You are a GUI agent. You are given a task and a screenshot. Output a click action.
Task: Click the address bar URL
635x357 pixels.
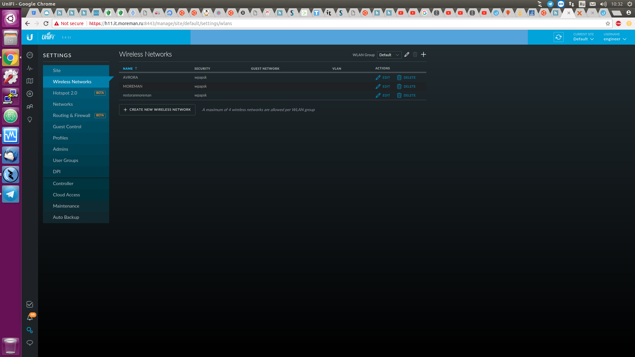(160, 23)
